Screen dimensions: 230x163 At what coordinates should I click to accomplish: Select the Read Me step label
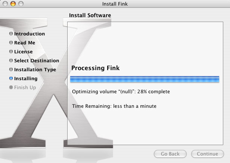coord(25,43)
